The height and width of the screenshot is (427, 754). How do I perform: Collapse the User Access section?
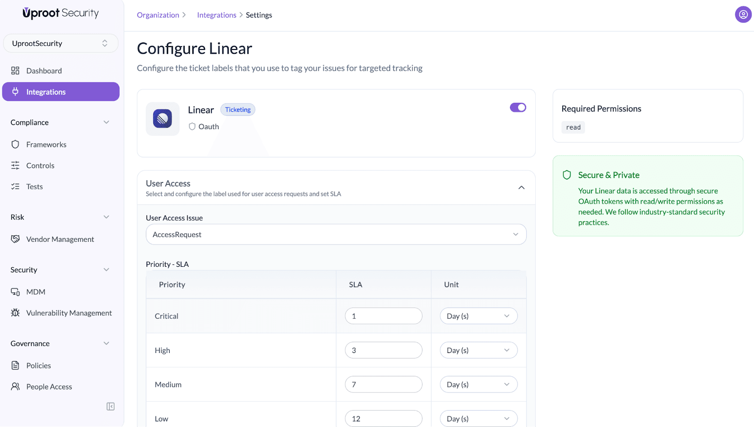521,188
